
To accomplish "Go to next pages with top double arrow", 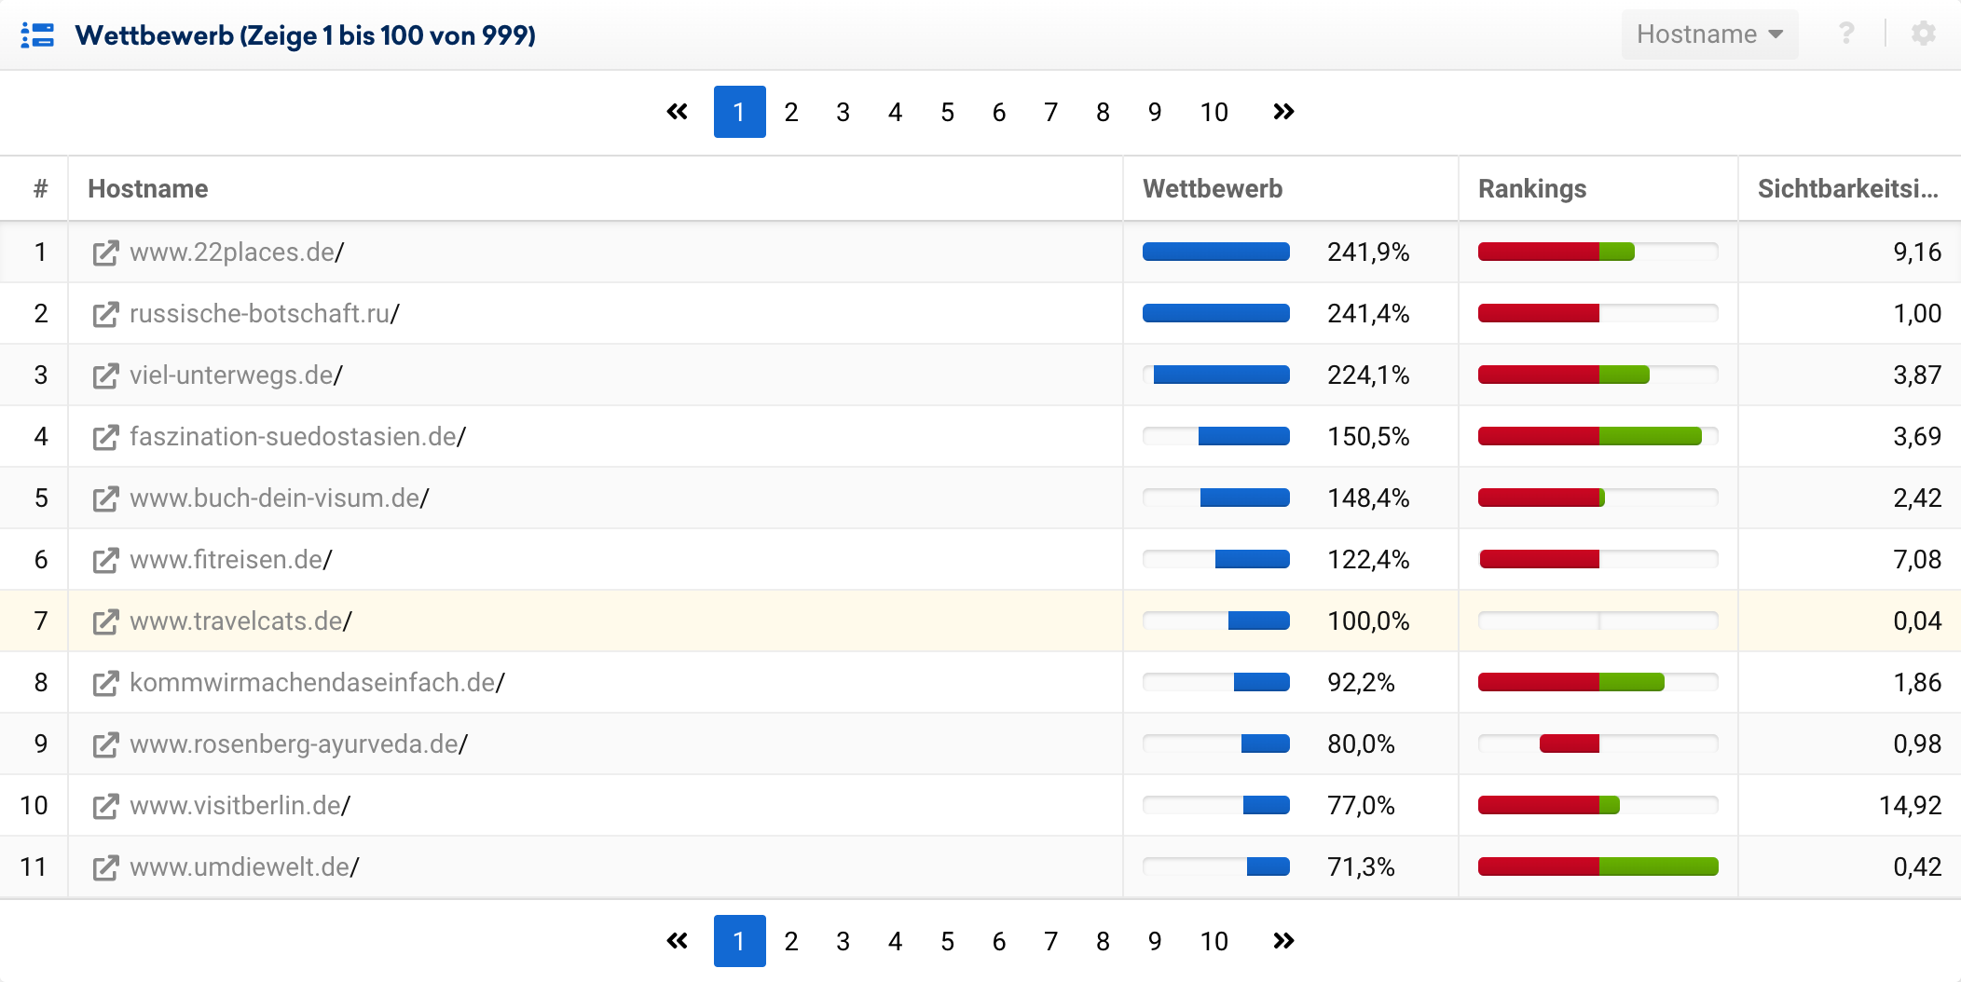I will click(1283, 112).
